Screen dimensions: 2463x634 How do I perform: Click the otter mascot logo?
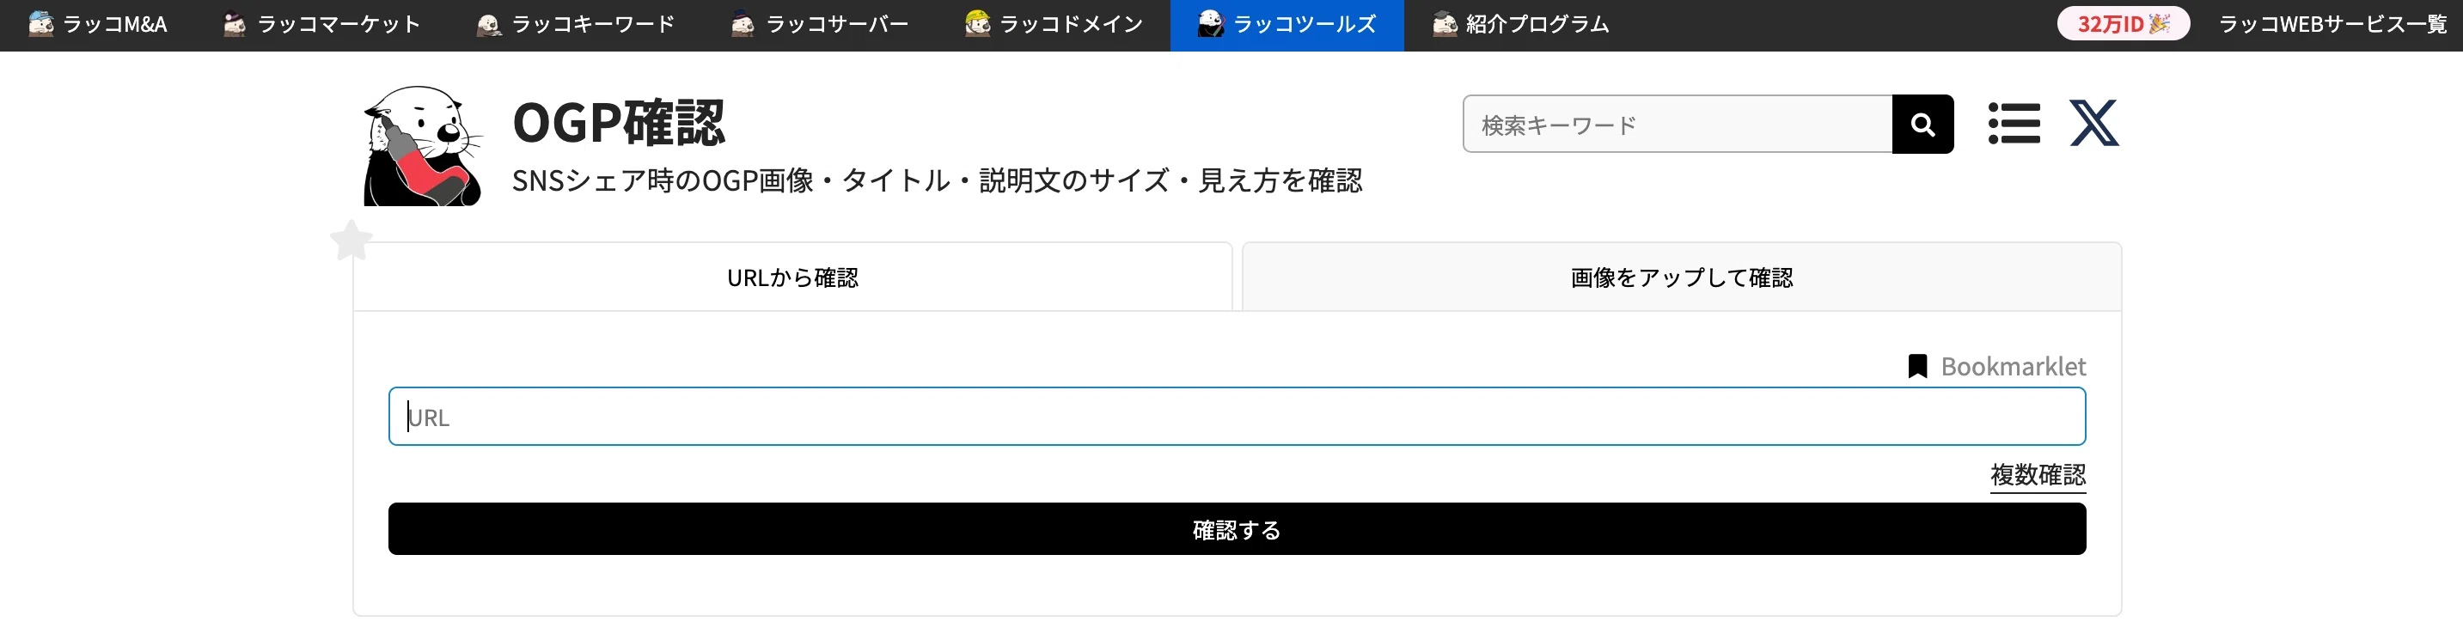tap(423, 146)
